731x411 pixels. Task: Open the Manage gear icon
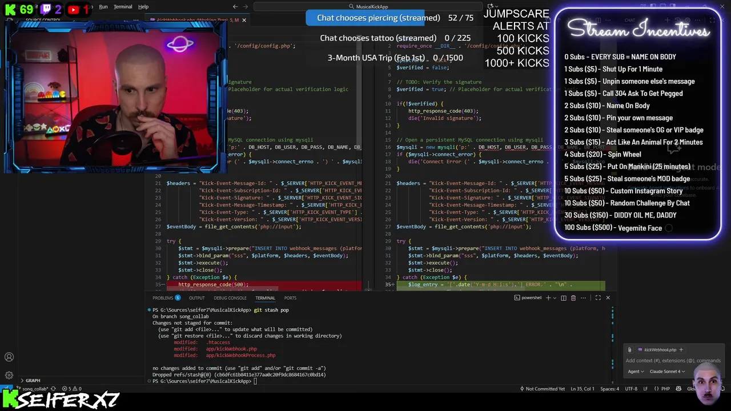9,375
